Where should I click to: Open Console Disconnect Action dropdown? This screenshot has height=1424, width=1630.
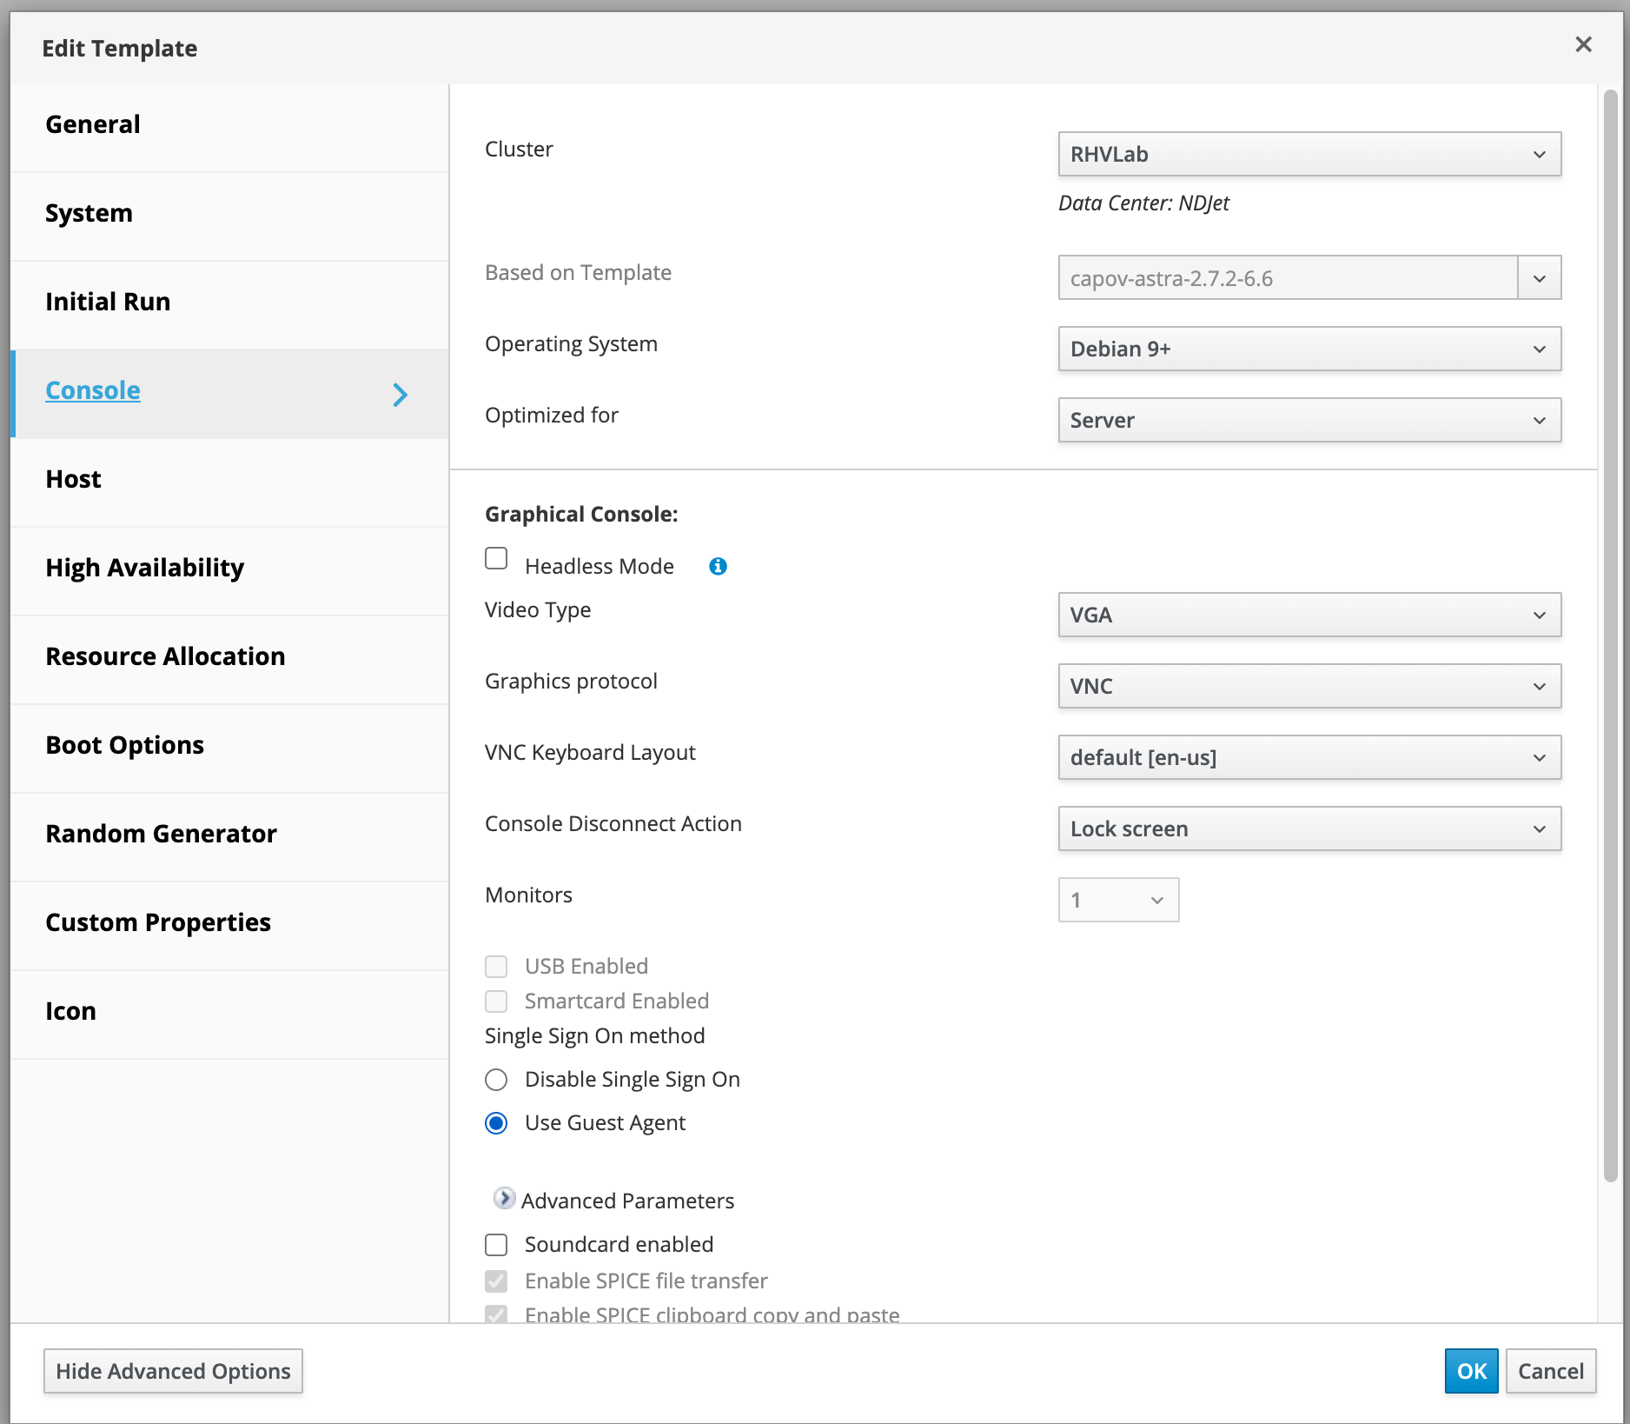click(1309, 829)
